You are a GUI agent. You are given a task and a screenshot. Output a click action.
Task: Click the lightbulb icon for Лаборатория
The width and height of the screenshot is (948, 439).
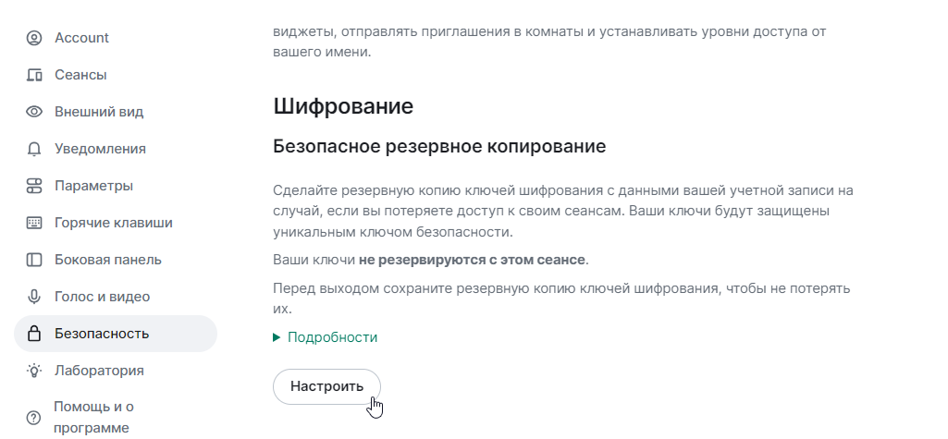pos(34,371)
